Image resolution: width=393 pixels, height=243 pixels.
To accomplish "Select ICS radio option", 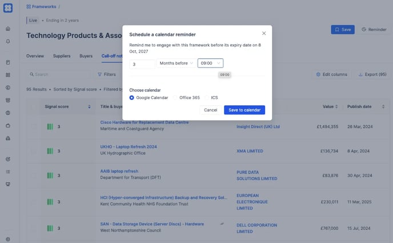I will (x=207, y=98).
